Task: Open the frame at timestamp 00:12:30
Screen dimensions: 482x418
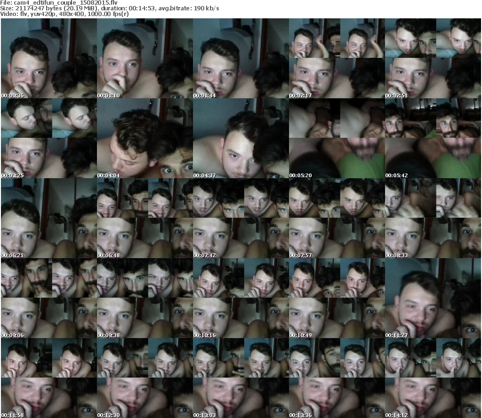Action: (x=145, y=378)
